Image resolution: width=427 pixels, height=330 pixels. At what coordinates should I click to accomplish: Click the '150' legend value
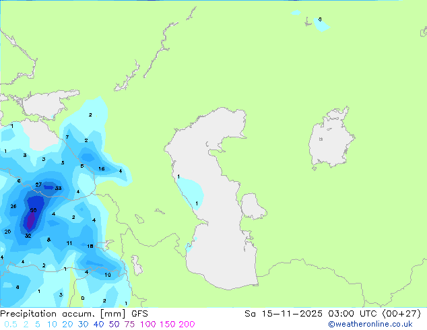tap(167, 325)
